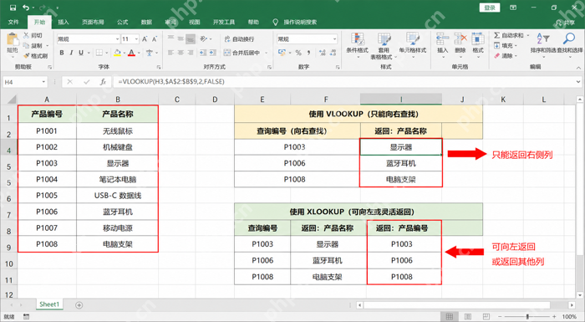
Task: Switch to the Insert (插入) tab
Action: pyautogui.click(x=64, y=22)
